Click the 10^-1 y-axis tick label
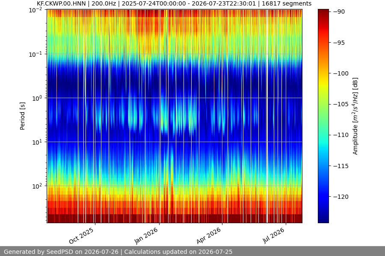 [x=36, y=54]
